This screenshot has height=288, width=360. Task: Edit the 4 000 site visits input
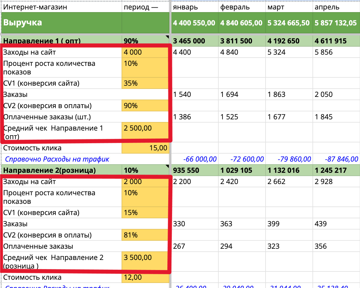point(145,52)
